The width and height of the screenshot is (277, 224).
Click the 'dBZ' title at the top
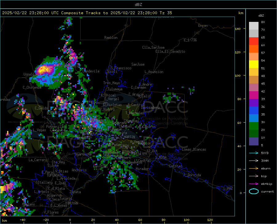click(x=138, y=5)
